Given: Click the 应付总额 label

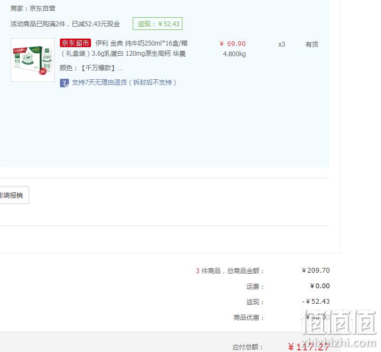Looking at the screenshot, I should click(248, 347).
